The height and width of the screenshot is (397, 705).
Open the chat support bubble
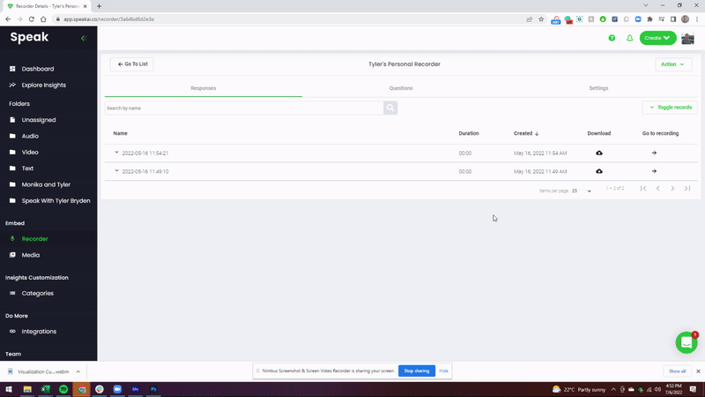click(686, 343)
